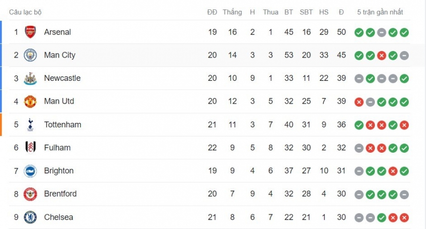This screenshot has height=229, width=426.
Task: Click Chelsea's green win icon
Action: (x=381, y=217)
